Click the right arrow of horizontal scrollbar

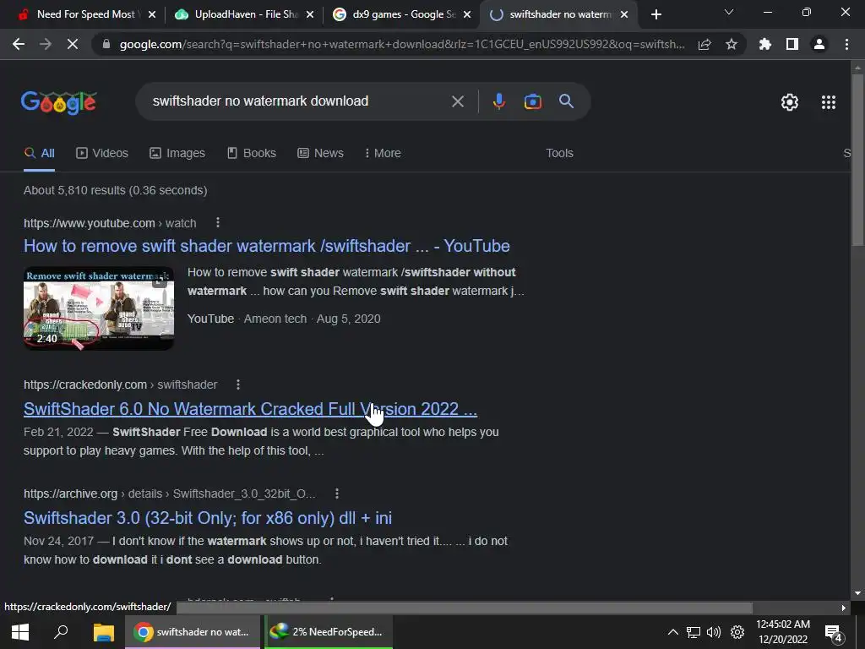(x=844, y=608)
